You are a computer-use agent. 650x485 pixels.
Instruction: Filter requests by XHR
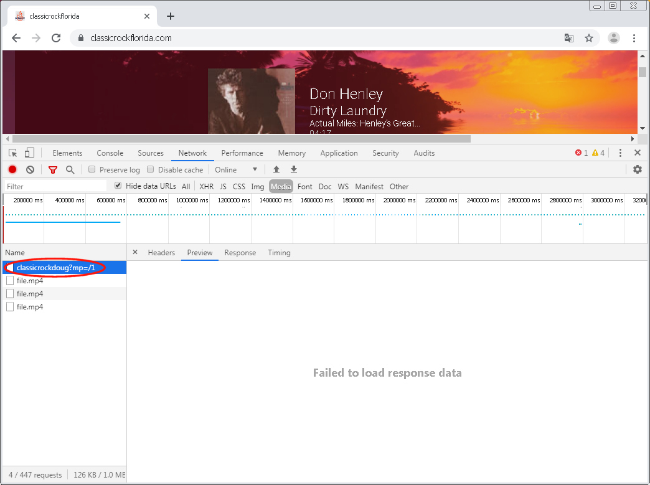click(207, 187)
